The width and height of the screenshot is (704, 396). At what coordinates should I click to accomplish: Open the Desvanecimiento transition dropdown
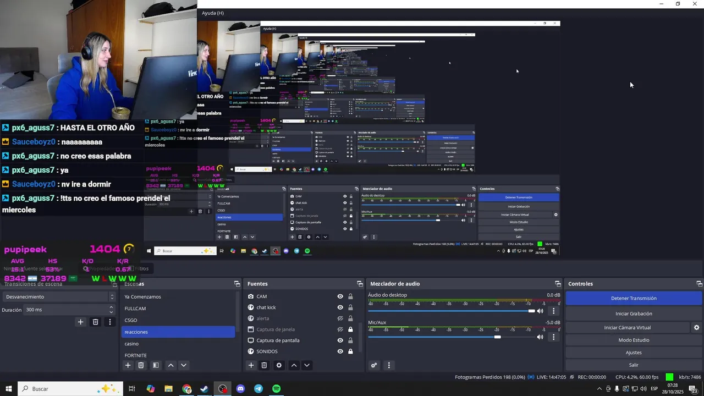point(58,296)
